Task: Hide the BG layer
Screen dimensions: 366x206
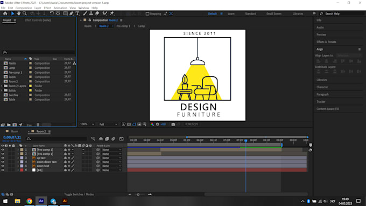Action: pyautogui.click(x=3, y=170)
